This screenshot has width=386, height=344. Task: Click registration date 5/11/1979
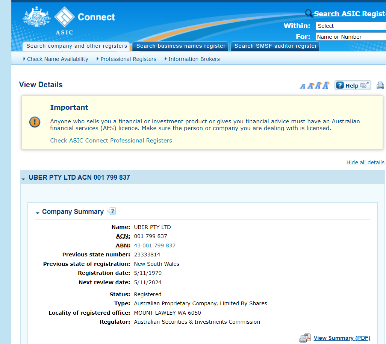pyautogui.click(x=148, y=273)
